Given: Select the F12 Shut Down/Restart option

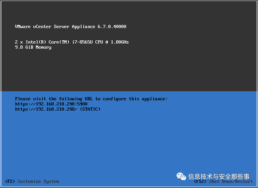Looking at the screenshot, I should click(223, 181).
